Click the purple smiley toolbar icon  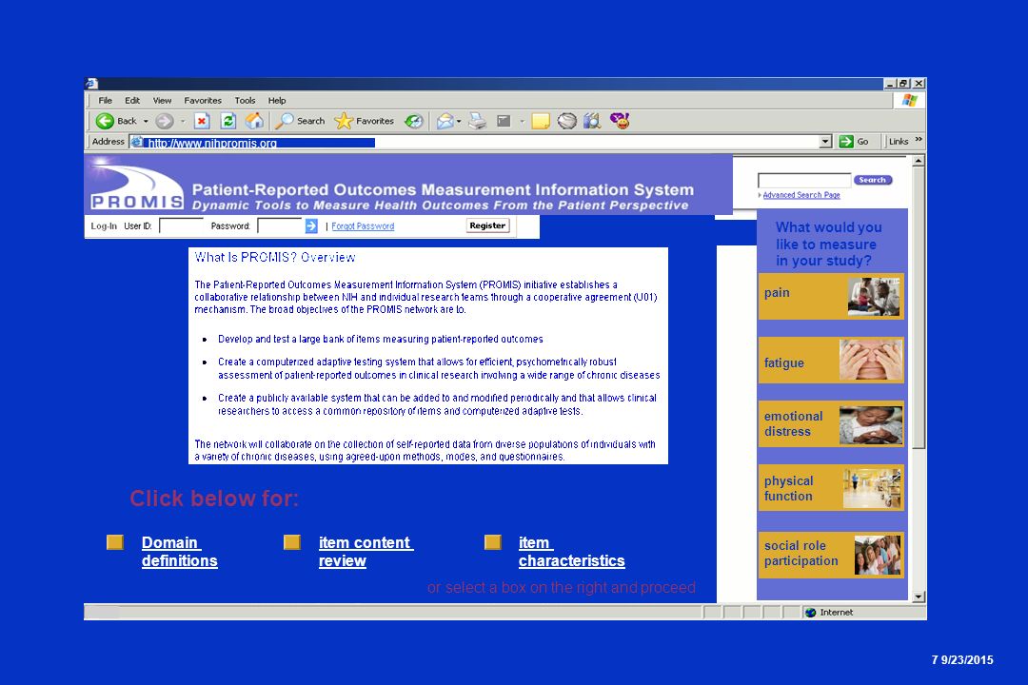(x=620, y=121)
